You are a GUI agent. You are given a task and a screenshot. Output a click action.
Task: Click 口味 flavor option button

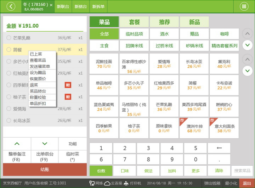point(125,171)
